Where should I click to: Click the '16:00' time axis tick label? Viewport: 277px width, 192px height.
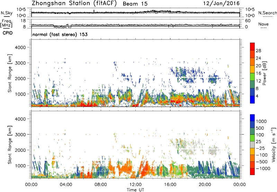[x=170, y=185]
